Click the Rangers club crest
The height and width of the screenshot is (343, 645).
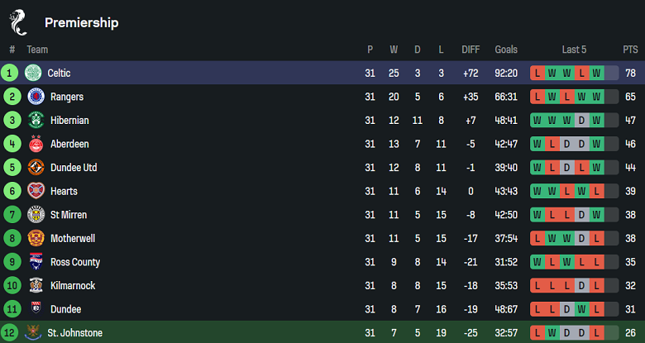33,97
